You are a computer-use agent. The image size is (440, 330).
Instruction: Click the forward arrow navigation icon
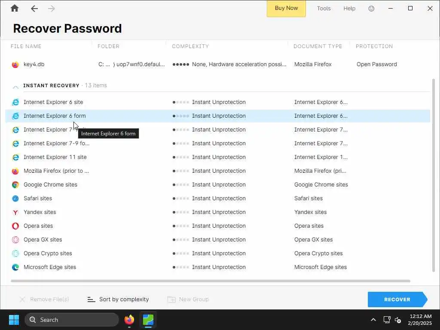(52, 9)
